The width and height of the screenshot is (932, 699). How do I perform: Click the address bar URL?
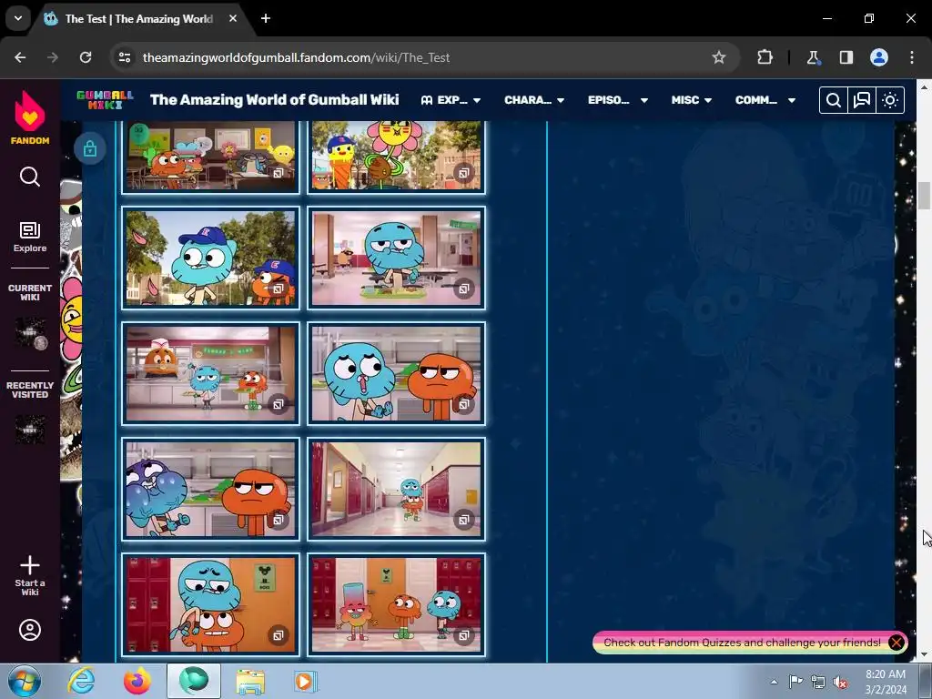(296, 57)
